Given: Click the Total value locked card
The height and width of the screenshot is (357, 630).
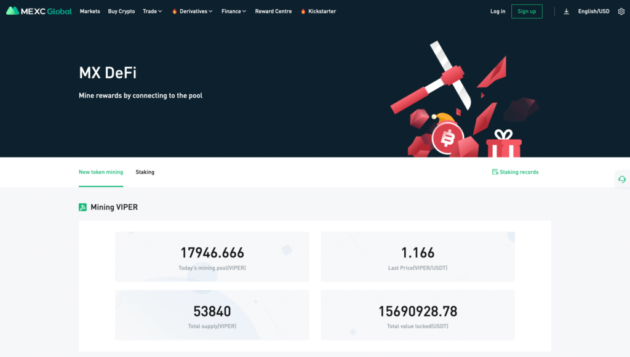Looking at the screenshot, I should (418, 315).
